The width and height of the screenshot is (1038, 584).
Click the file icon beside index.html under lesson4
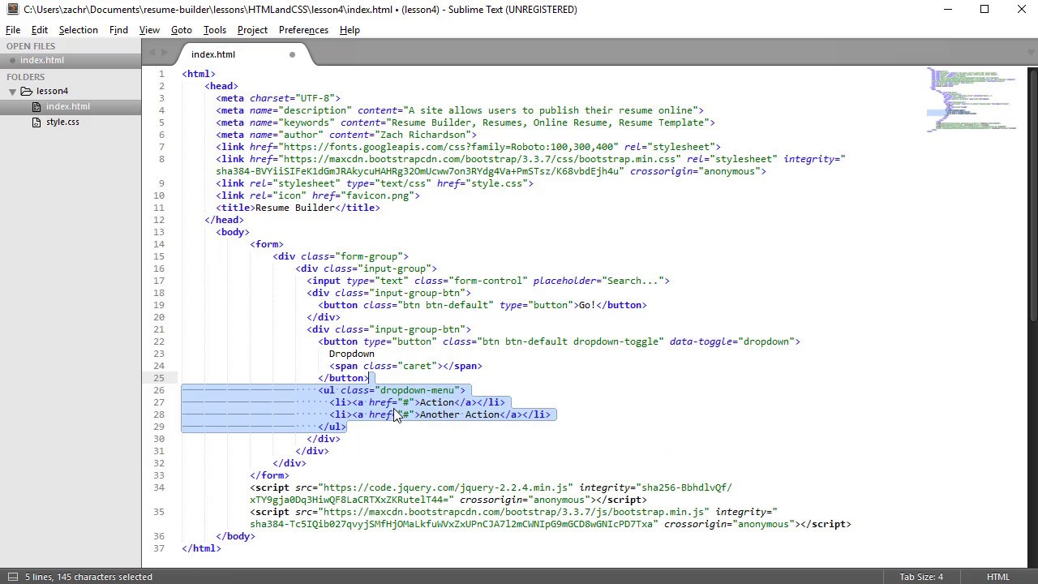coord(37,106)
